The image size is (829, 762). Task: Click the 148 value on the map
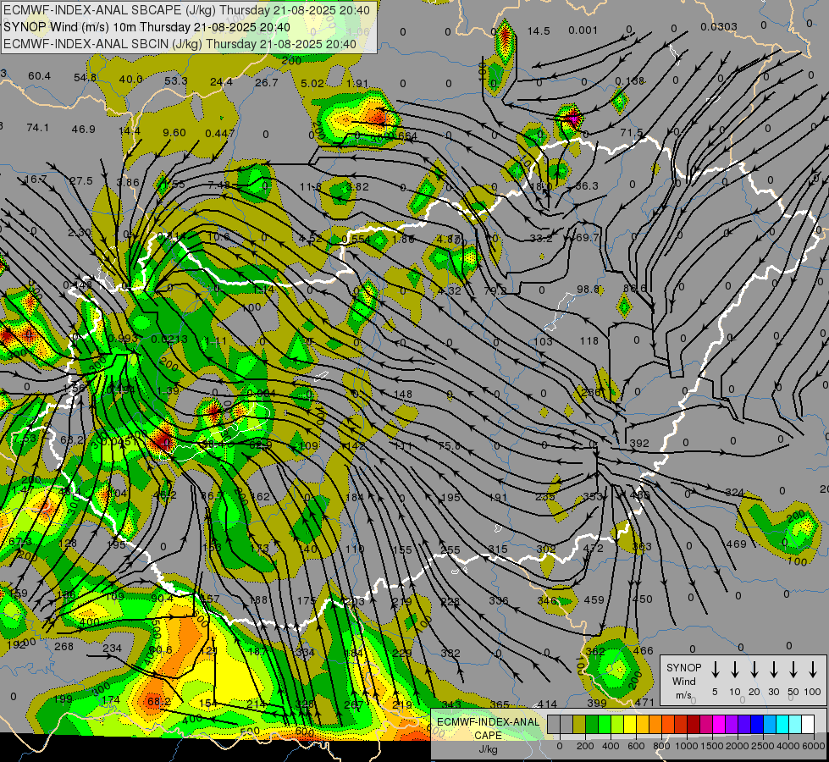pyautogui.click(x=403, y=395)
